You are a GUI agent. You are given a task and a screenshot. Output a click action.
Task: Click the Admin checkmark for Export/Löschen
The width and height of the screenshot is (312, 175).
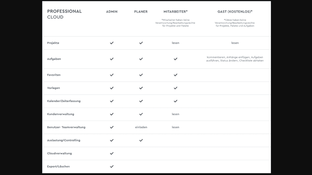[112, 166]
